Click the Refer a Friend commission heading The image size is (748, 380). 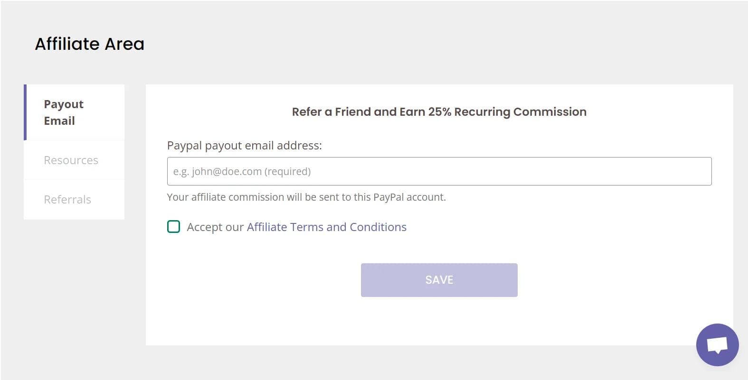(x=439, y=112)
